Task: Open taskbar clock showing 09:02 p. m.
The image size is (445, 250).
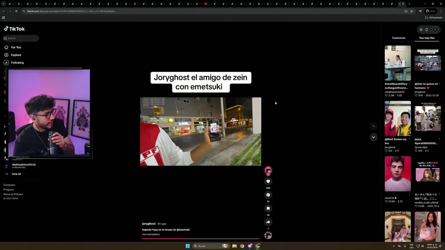Action: [x=432, y=246]
